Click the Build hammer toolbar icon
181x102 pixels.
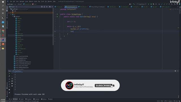coord(134,4)
